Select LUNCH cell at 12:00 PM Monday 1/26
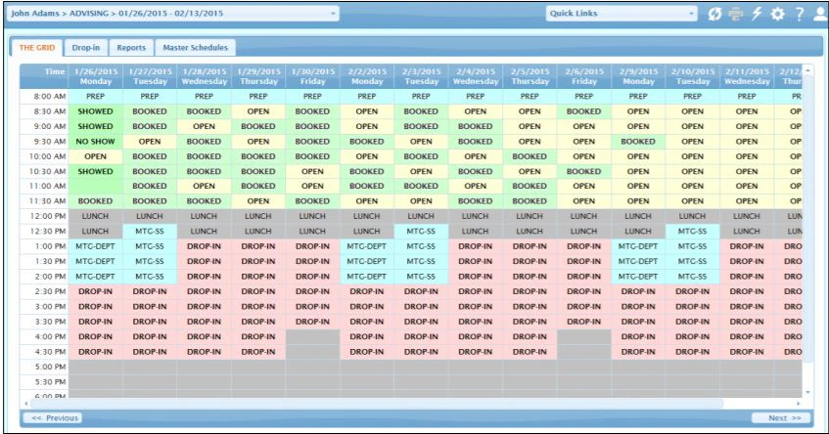 (96, 216)
